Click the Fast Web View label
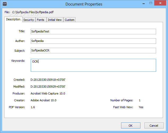 (123, 107)
